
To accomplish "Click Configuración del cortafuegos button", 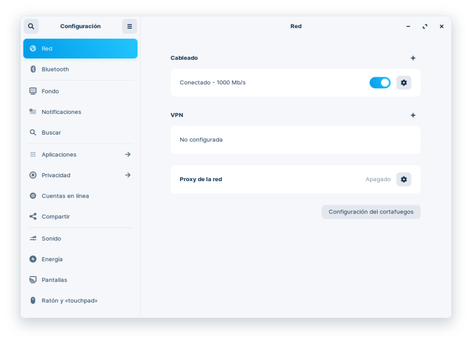I will tap(371, 212).
